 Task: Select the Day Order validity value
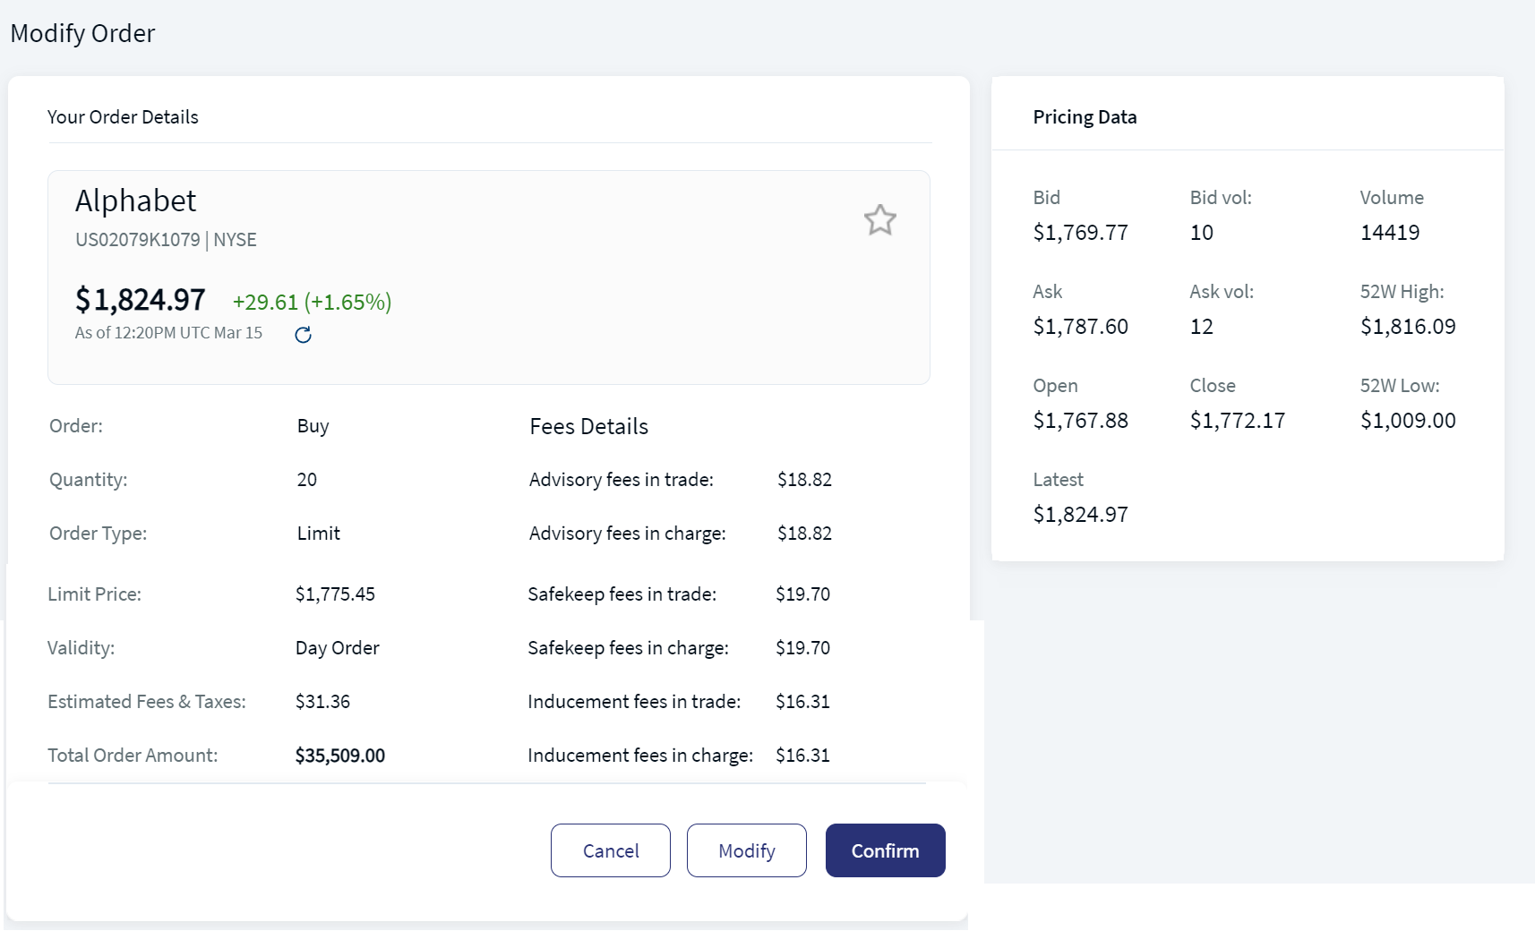pos(338,648)
